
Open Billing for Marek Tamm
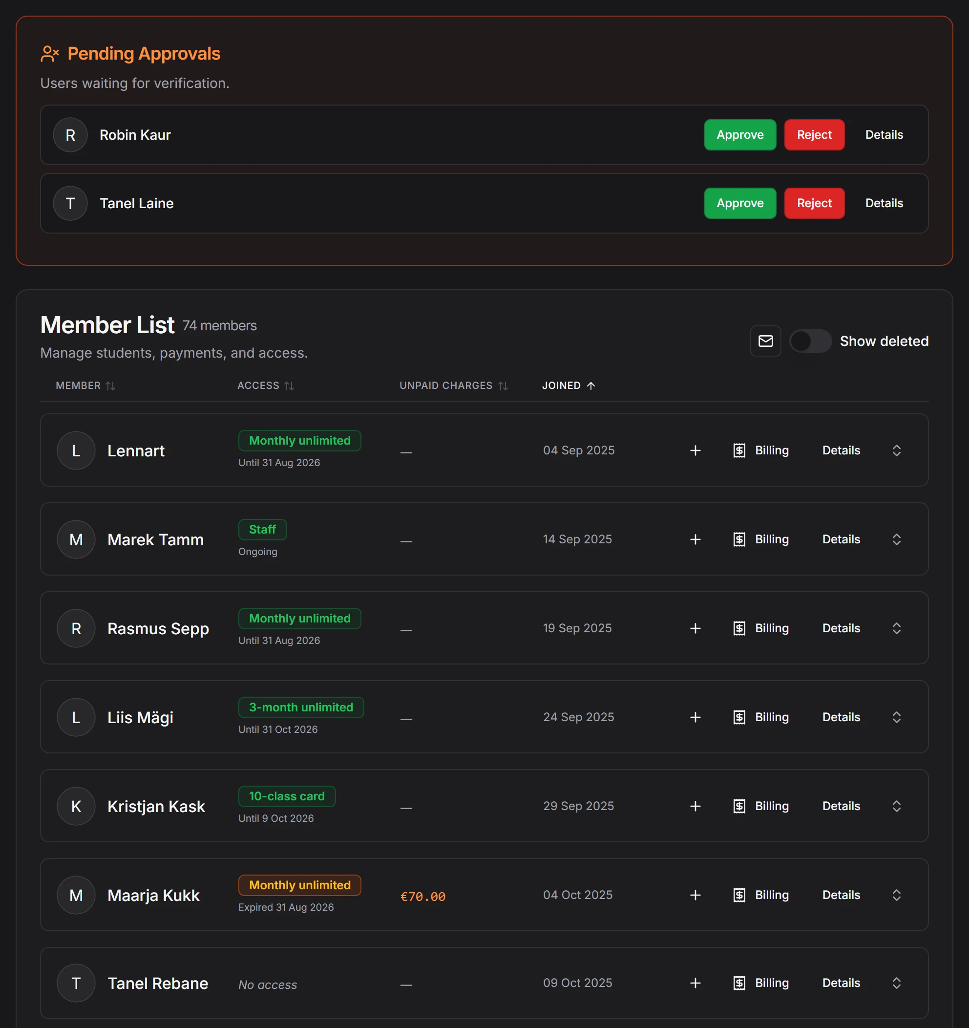[761, 539]
